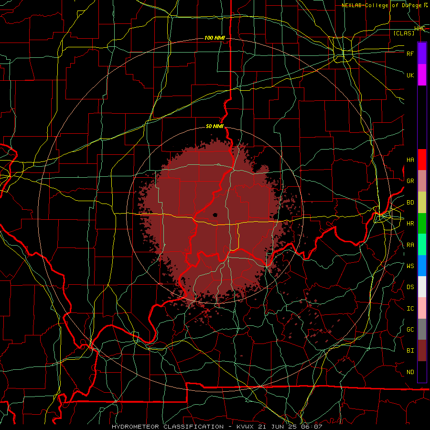Click the dark green HR legend swatch
The image size is (430, 430).
(x=422, y=223)
